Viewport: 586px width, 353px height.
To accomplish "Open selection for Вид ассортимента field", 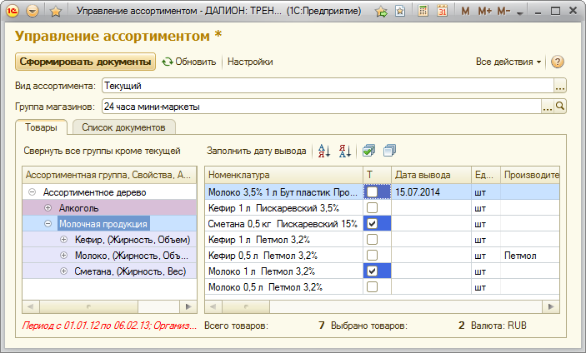I will (560, 86).
